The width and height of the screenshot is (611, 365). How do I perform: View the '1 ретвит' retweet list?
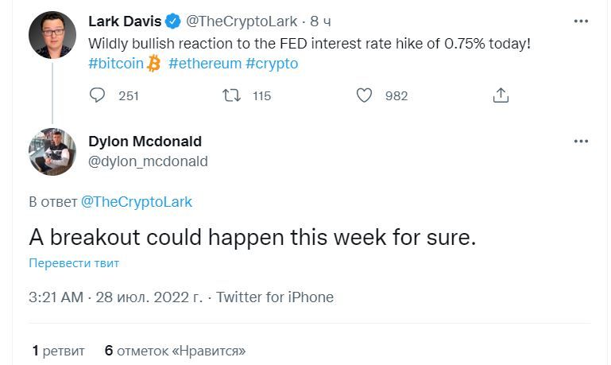pyautogui.click(x=59, y=351)
